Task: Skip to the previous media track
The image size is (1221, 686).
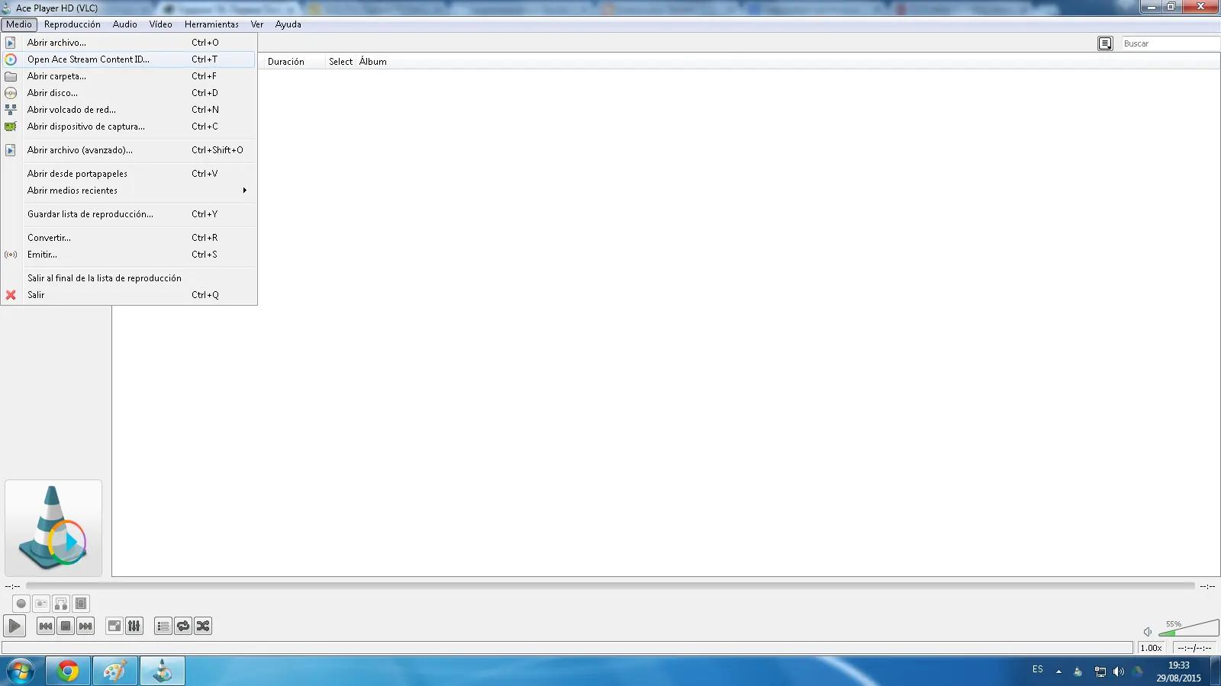Action: coord(46,626)
